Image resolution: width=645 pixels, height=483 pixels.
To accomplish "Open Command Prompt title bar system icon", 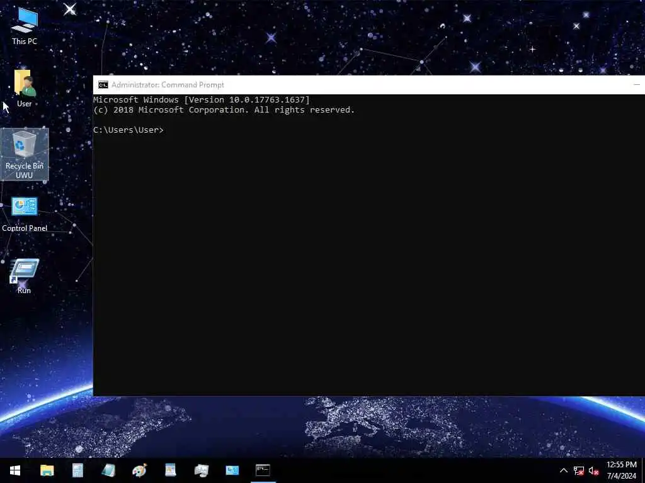I will coord(103,85).
